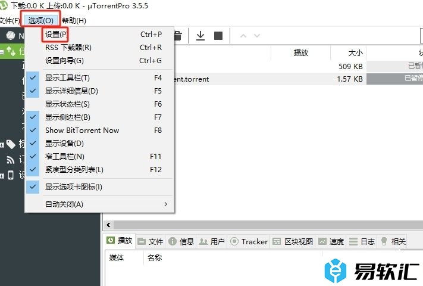The image size is (423, 286).
Task: Open the 文件(F) menu
Action: coord(10,20)
